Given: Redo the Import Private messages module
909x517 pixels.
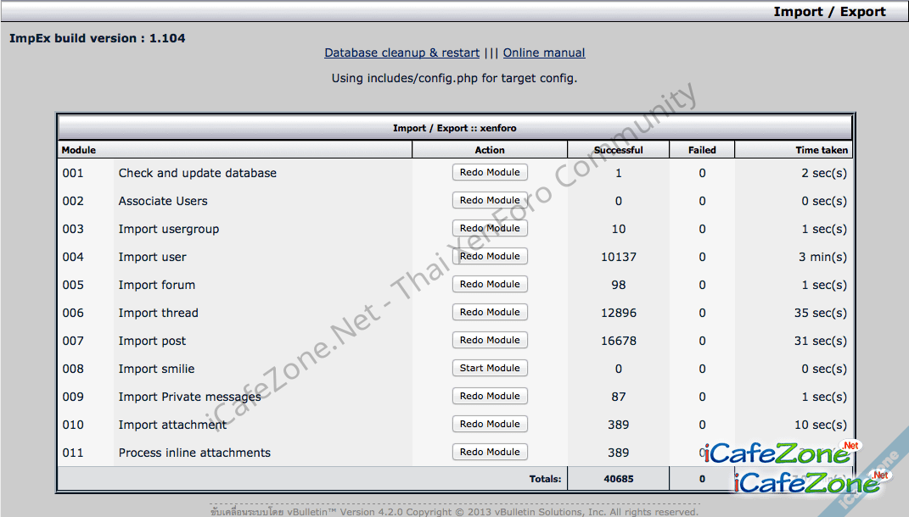Looking at the screenshot, I should pyautogui.click(x=490, y=396).
